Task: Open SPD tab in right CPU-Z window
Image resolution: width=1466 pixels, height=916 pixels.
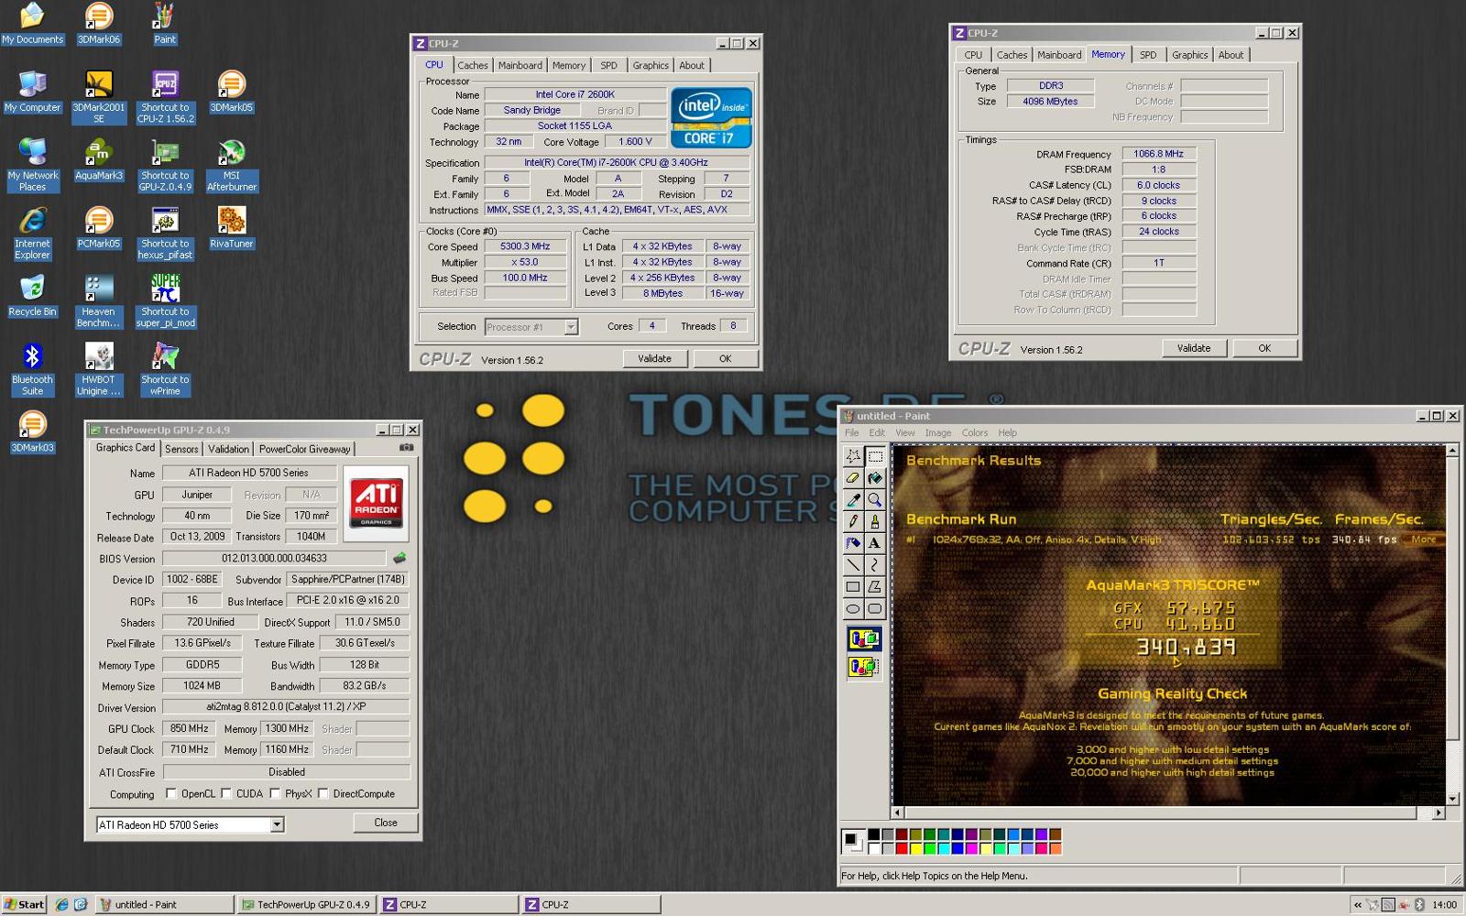Action: click(1148, 55)
